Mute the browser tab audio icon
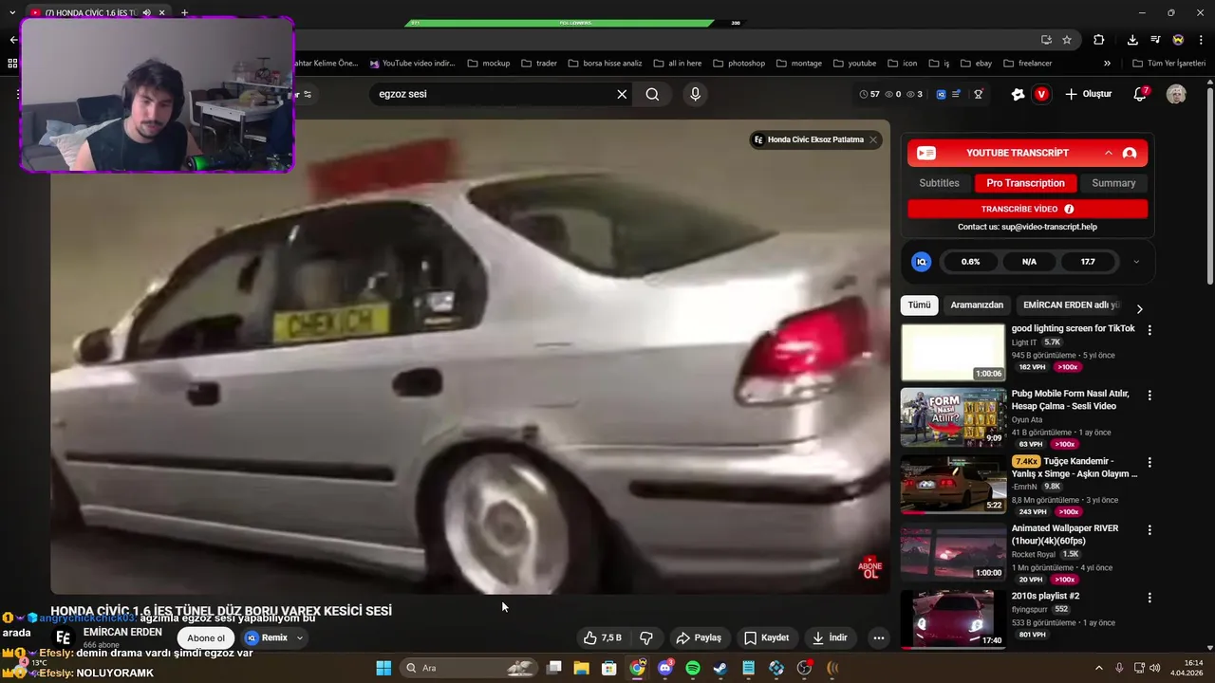Image resolution: width=1215 pixels, height=683 pixels. [x=146, y=12]
